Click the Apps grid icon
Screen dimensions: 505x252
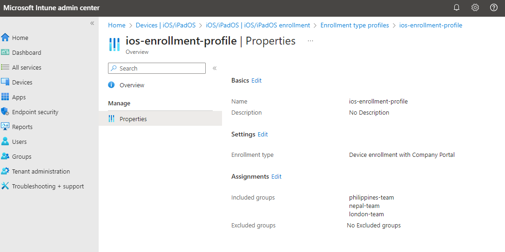click(x=5, y=97)
